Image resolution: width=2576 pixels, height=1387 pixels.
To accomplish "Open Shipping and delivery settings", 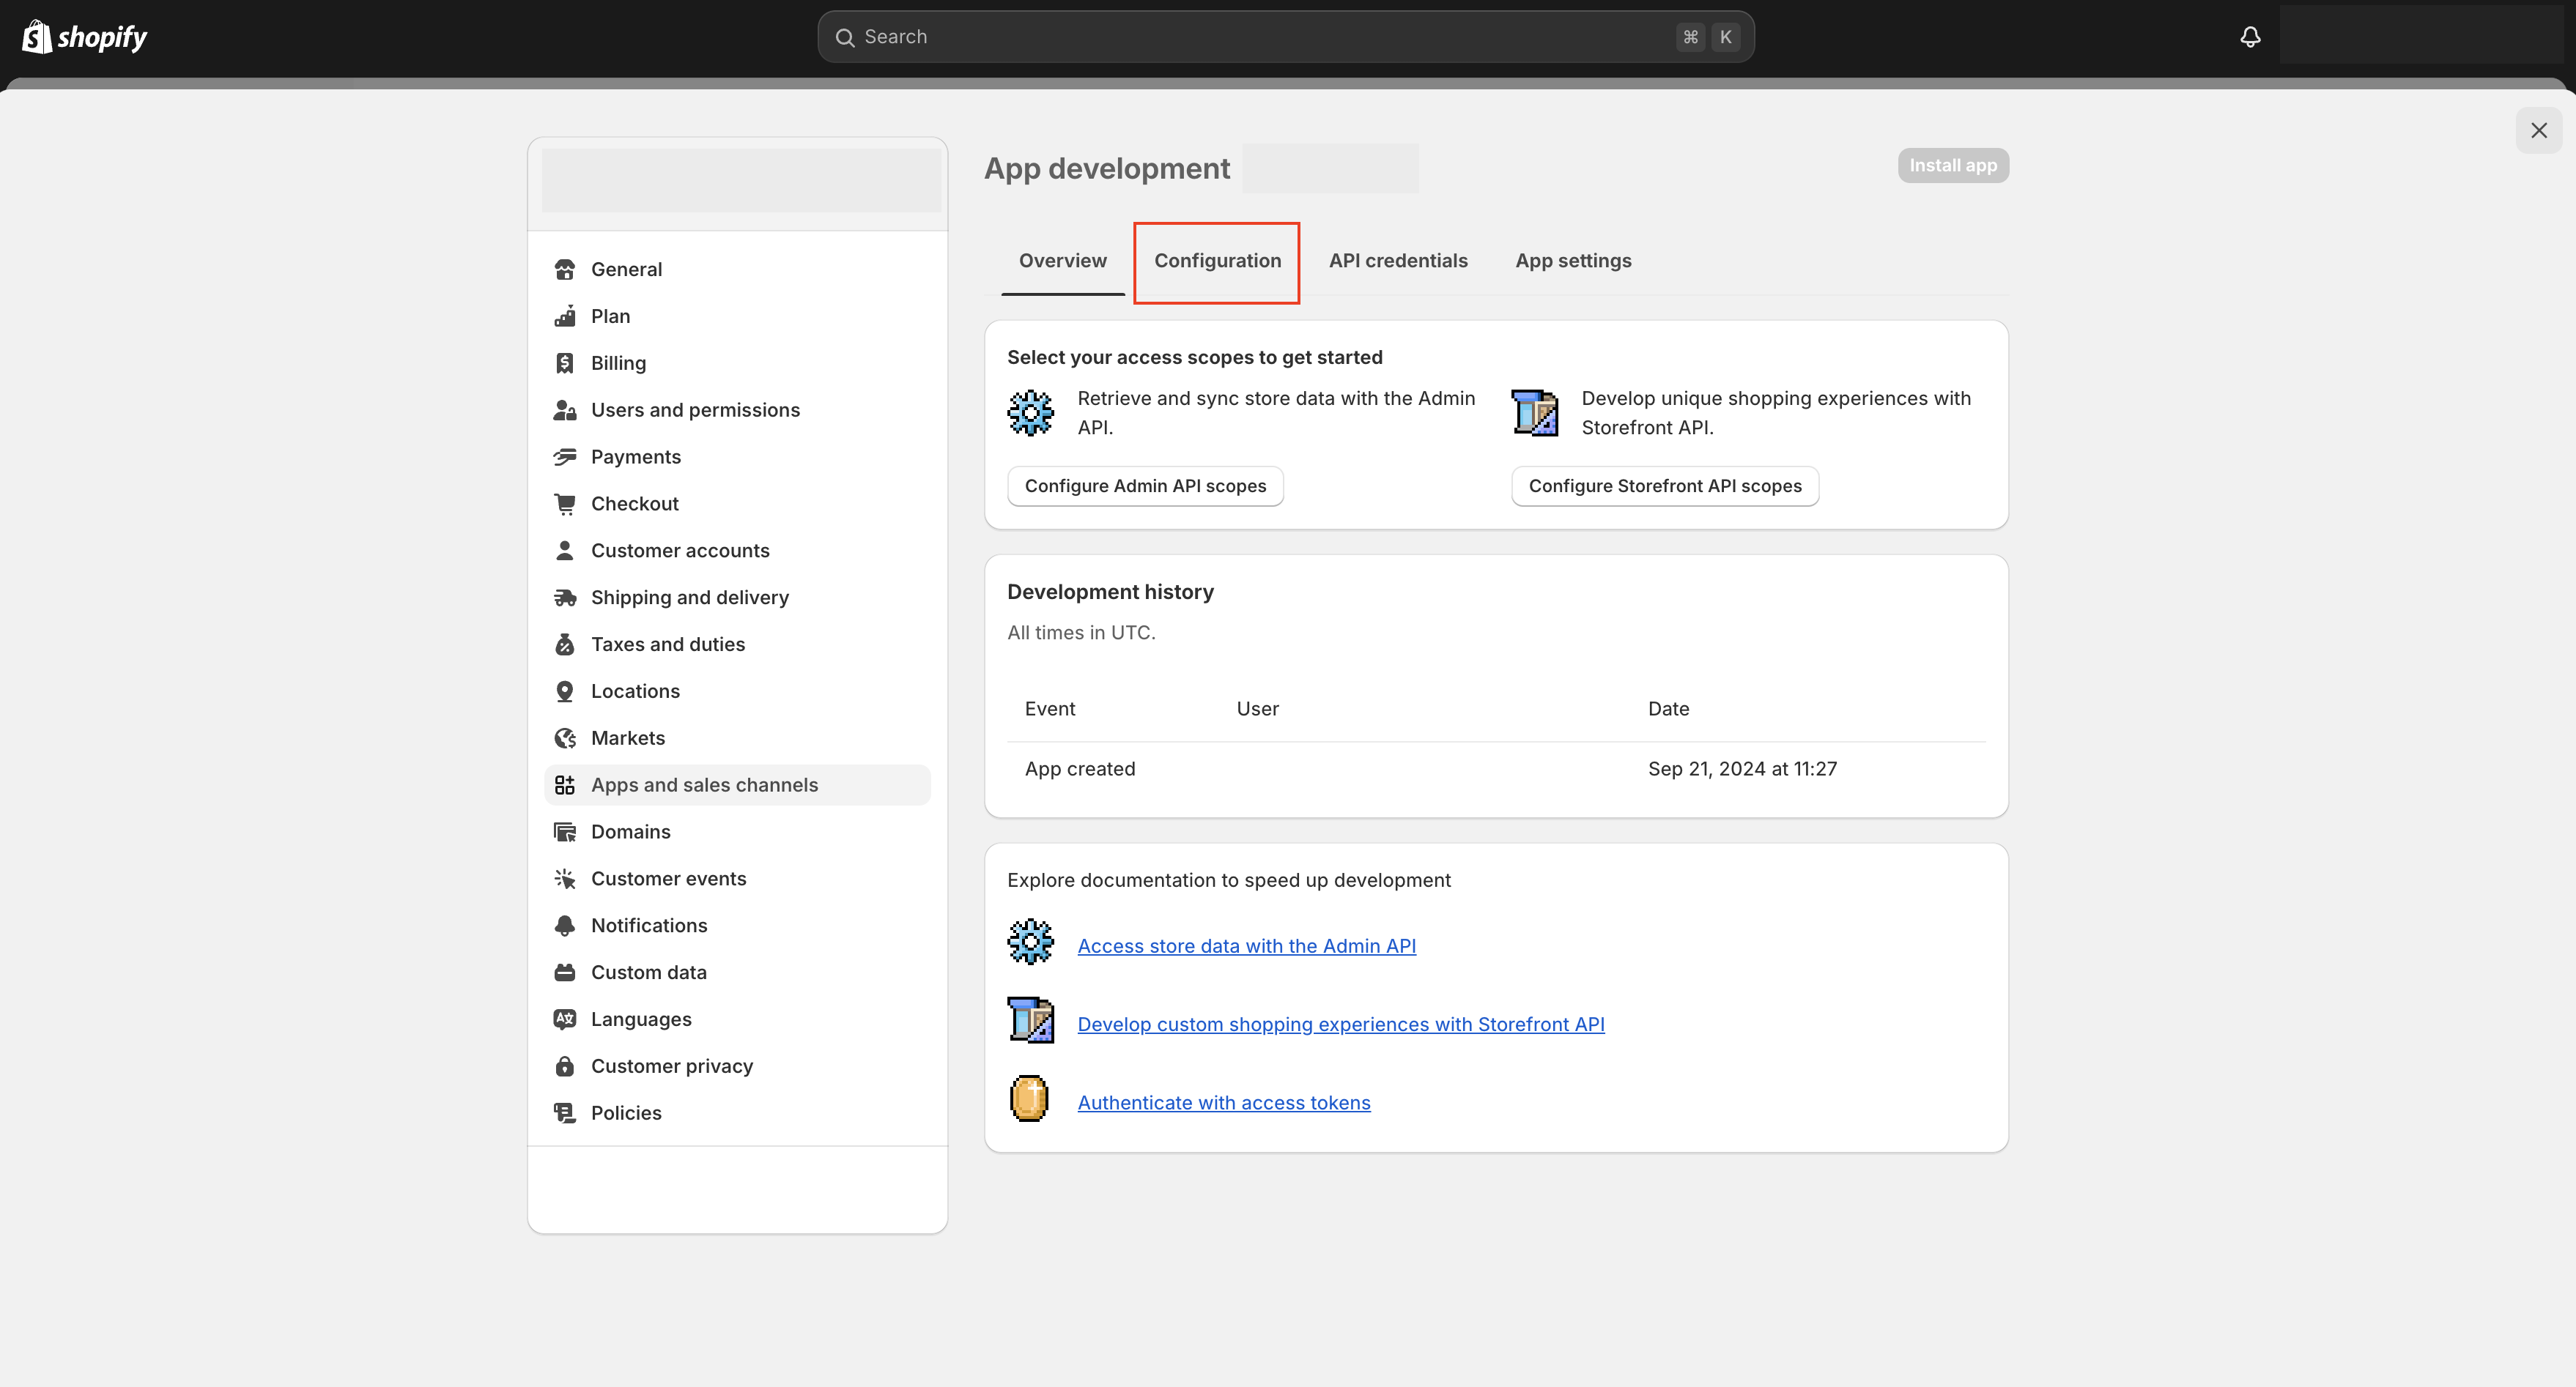I will tap(737, 598).
